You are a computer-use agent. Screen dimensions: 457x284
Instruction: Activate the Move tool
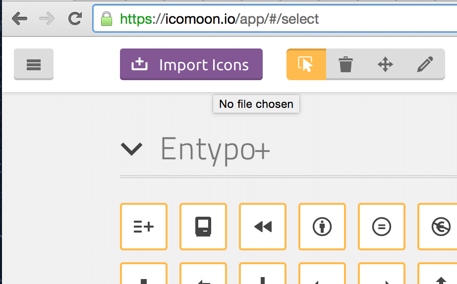point(385,64)
